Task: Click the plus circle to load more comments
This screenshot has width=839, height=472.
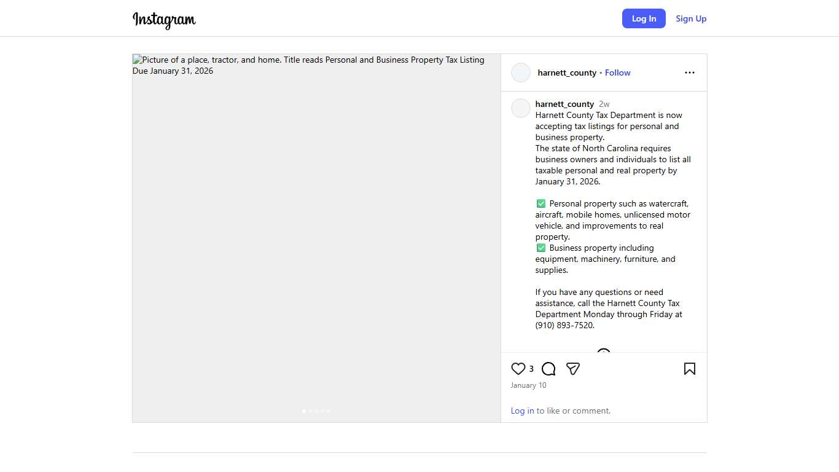Action: (604, 352)
